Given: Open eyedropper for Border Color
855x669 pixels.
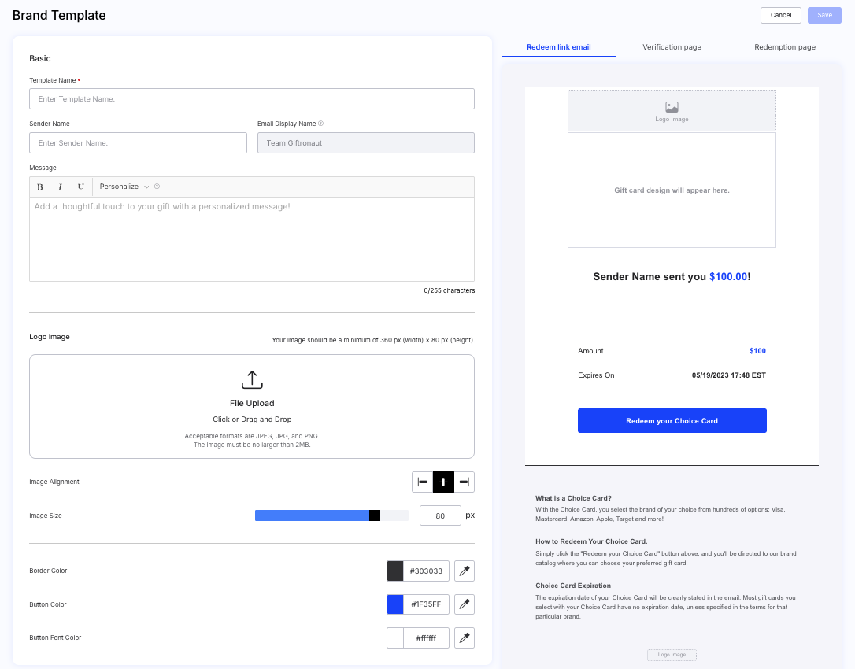Looking at the screenshot, I should (465, 571).
